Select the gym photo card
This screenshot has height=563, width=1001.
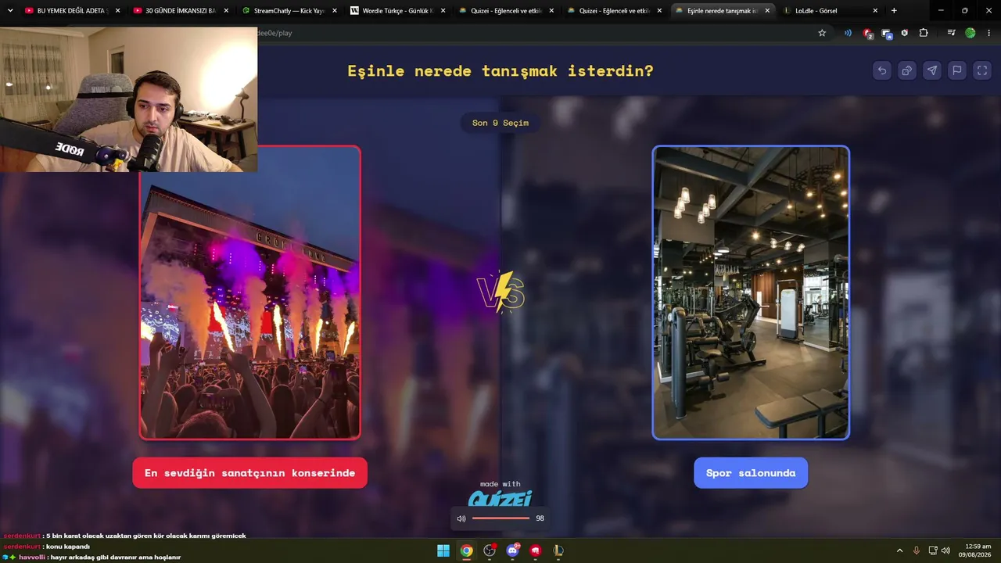(751, 292)
